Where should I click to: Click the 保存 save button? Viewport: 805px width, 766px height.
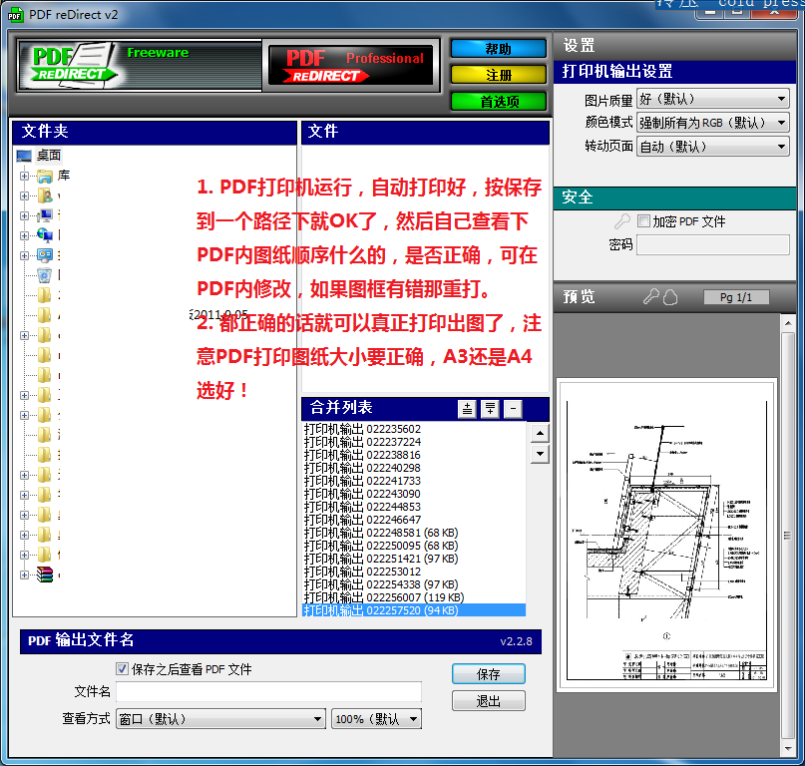(488, 673)
